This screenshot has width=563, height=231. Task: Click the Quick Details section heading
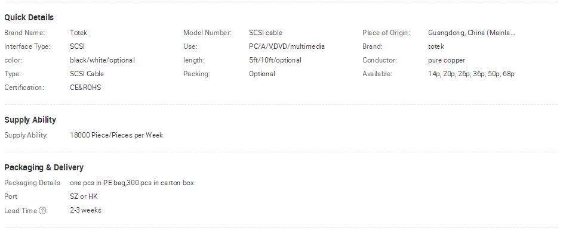point(29,17)
